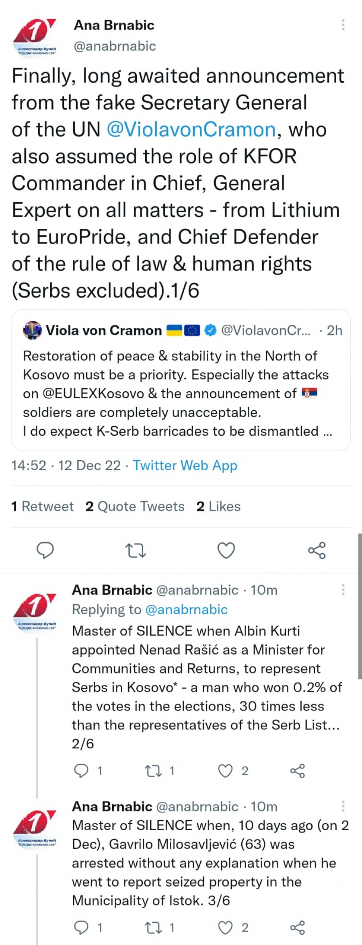Like the 3/6 tweet about Gavrilo Milosavljević
This screenshot has width=362, height=945.
pos(225,927)
